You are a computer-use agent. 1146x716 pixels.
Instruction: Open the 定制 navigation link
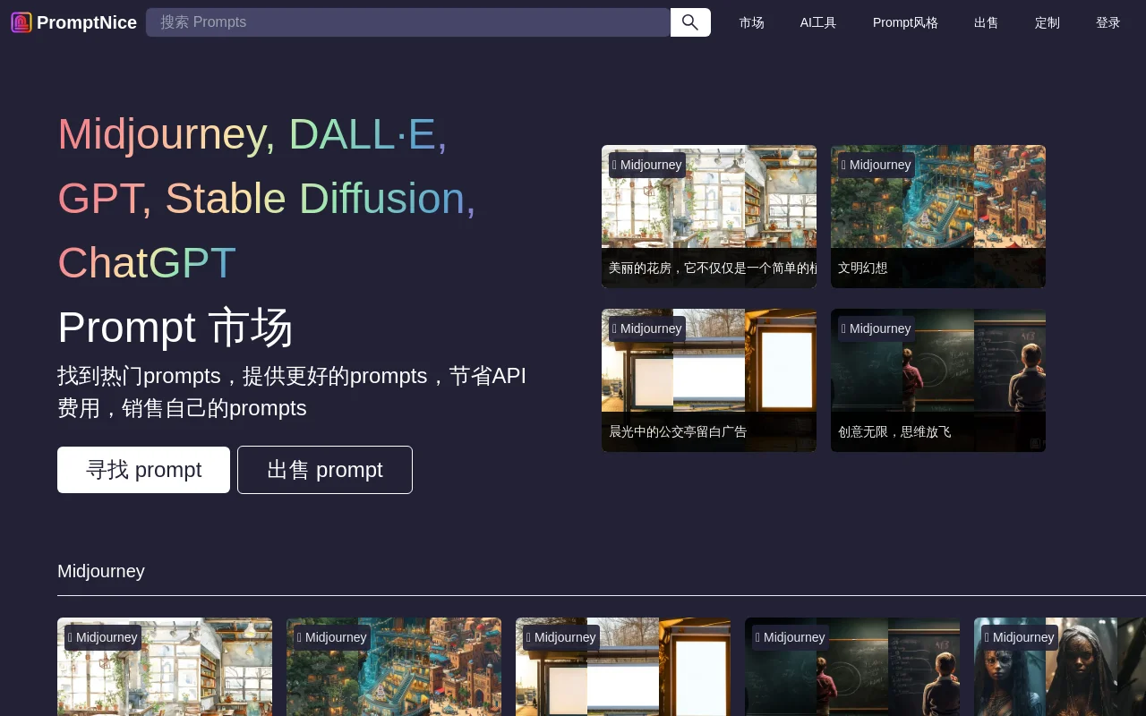(1047, 22)
